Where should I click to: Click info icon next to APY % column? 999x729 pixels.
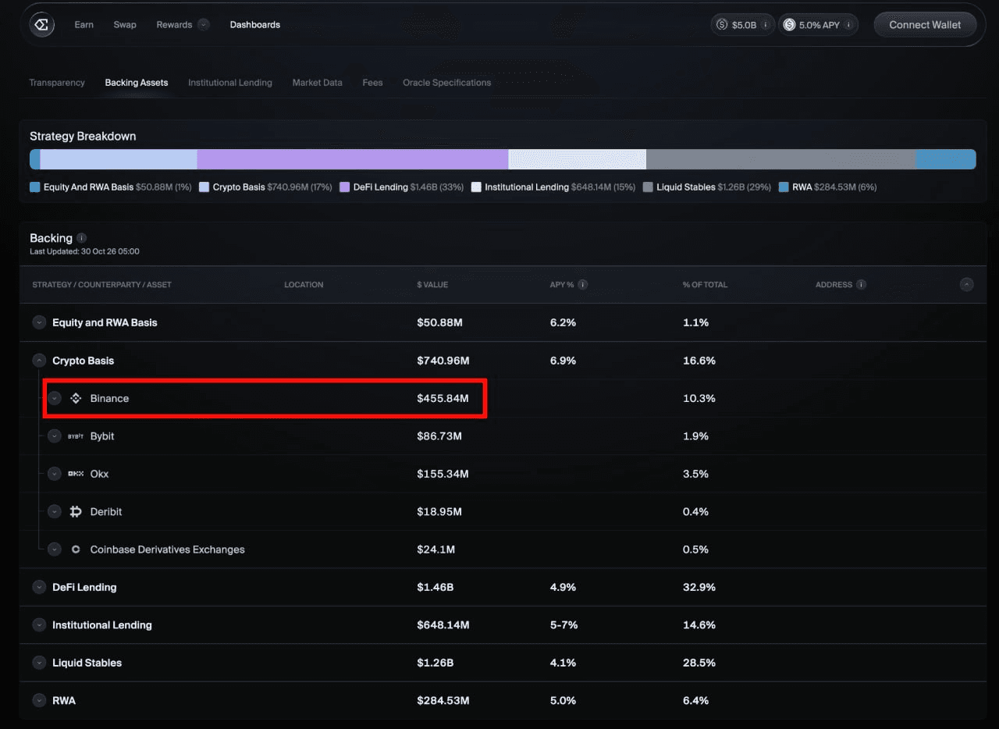[583, 285]
